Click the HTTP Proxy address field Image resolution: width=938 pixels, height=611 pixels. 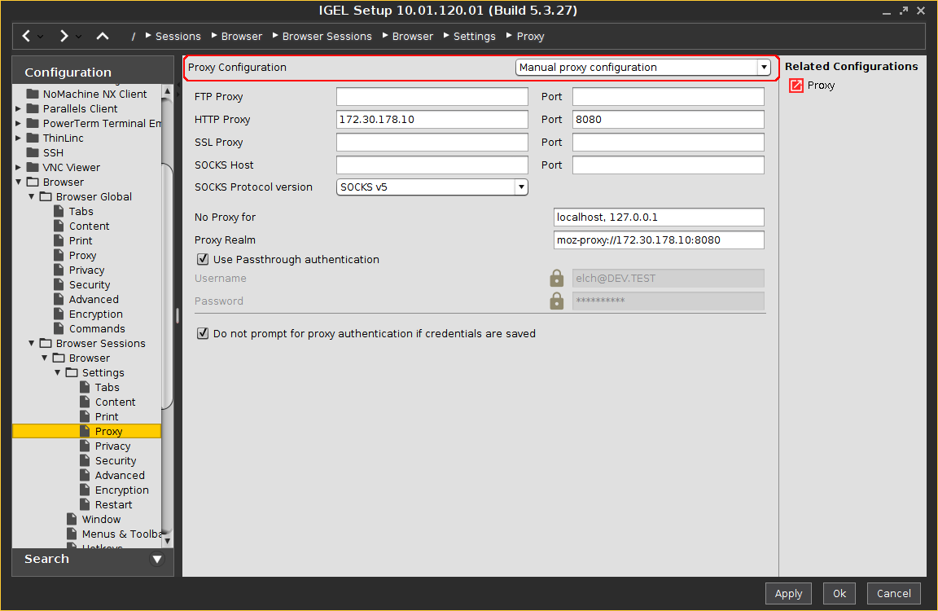click(432, 120)
